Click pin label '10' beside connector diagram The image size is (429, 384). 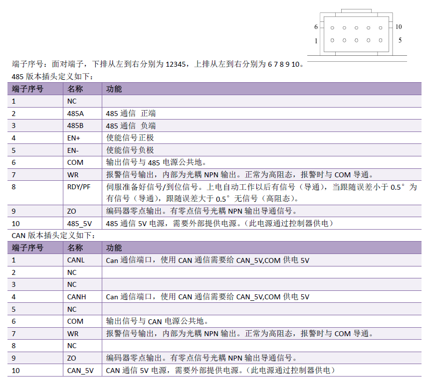coord(399,27)
